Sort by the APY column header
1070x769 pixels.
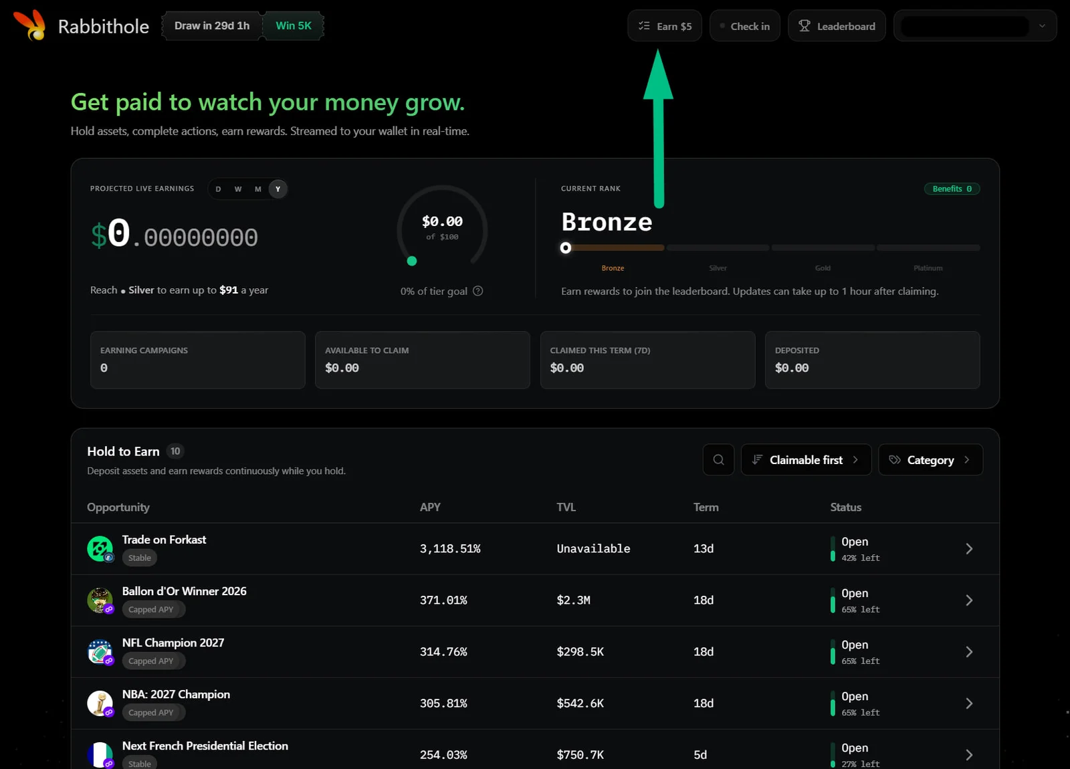430,507
